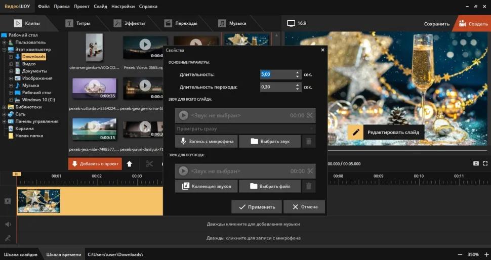Increase the 'Длительность' value with the up arrow
This screenshot has width=491, height=260.
298,72
